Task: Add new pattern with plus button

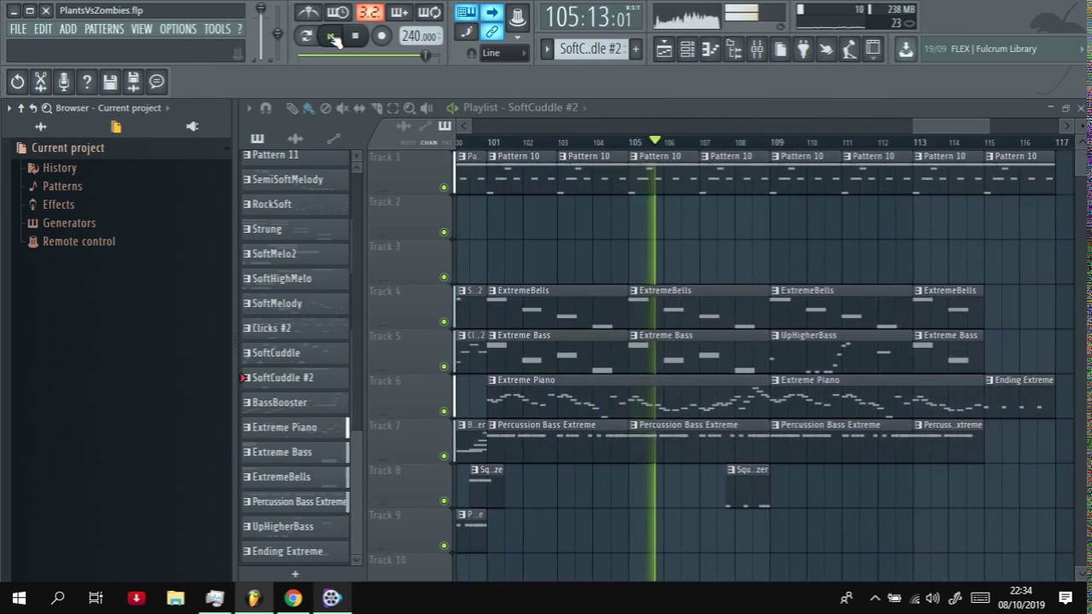Action: (636, 49)
